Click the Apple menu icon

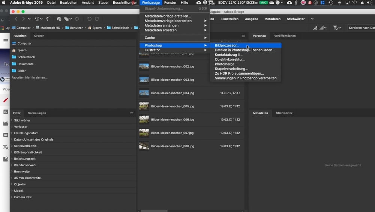point(4,3)
